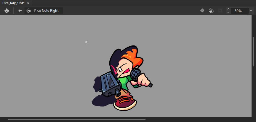The height and width of the screenshot is (122, 256).
Task: Decrease zoom with the down stepper arrow
Action: [x=228, y=13]
